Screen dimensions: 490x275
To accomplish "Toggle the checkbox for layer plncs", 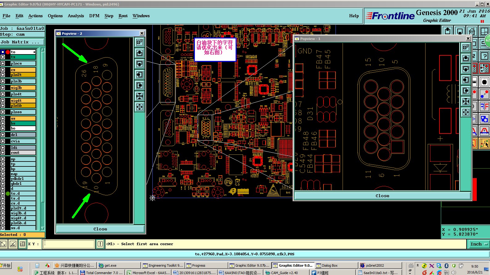I will [x=3, y=63].
